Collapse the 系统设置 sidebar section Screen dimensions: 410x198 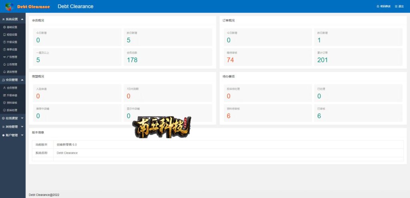pos(13,19)
